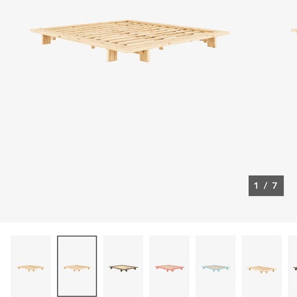
Task: Show the partially visible last thumbnail
Action: [x=293, y=266]
